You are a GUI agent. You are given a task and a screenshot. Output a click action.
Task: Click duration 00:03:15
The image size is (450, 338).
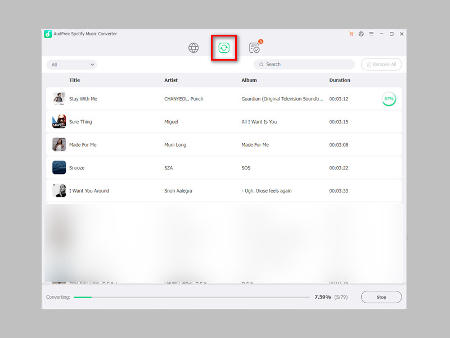tap(339, 122)
